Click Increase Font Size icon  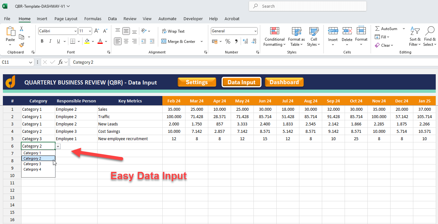point(97,31)
